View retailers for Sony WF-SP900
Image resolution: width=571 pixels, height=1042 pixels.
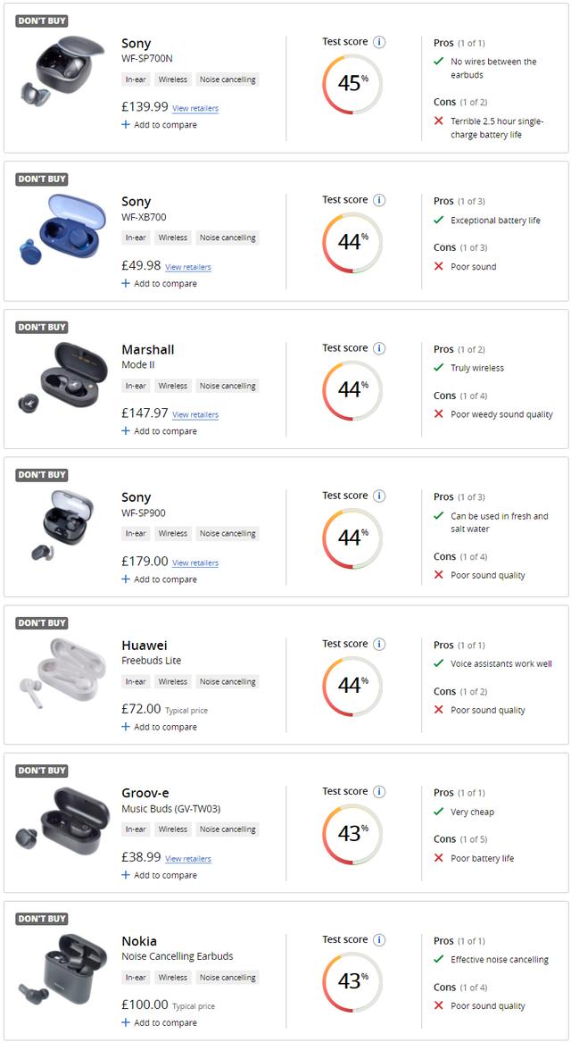pyautogui.click(x=195, y=563)
